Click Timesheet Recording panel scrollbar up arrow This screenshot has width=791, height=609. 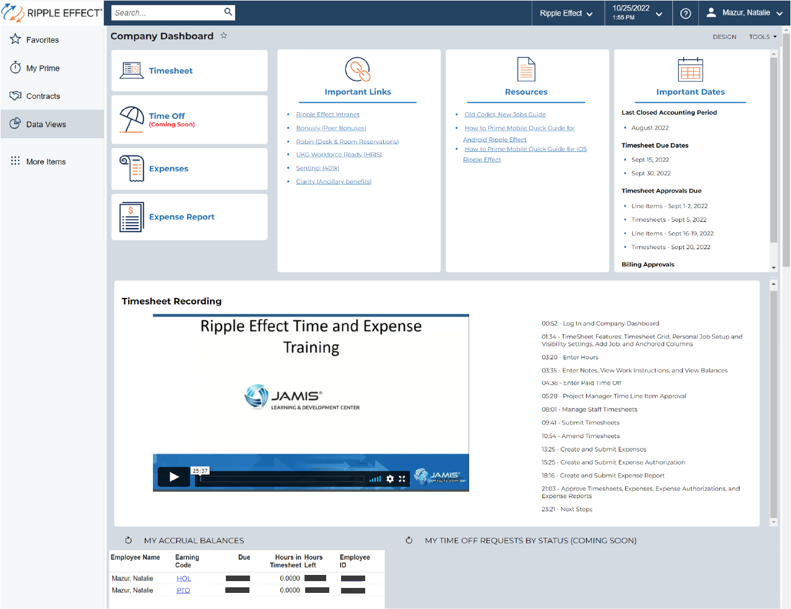(x=774, y=284)
